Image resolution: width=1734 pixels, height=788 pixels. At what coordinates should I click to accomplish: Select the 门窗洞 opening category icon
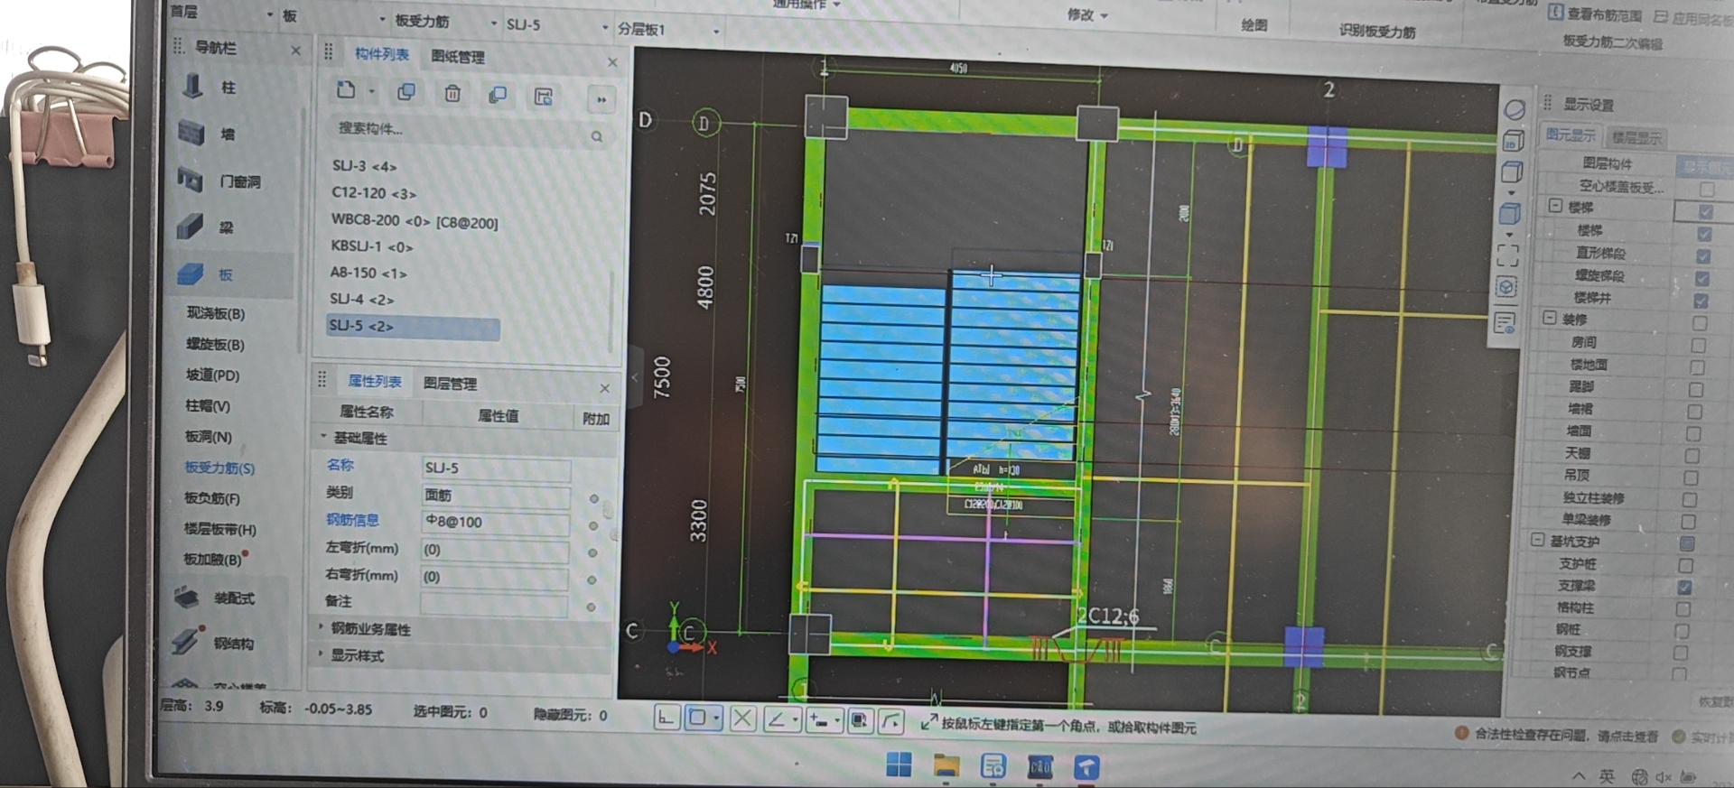[x=190, y=180]
